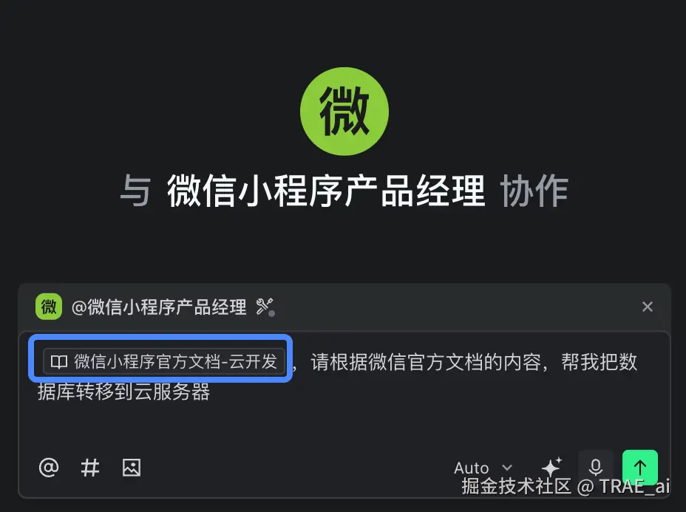Open the Auto model dropdown
Screen dimensions: 686x512
(483, 468)
